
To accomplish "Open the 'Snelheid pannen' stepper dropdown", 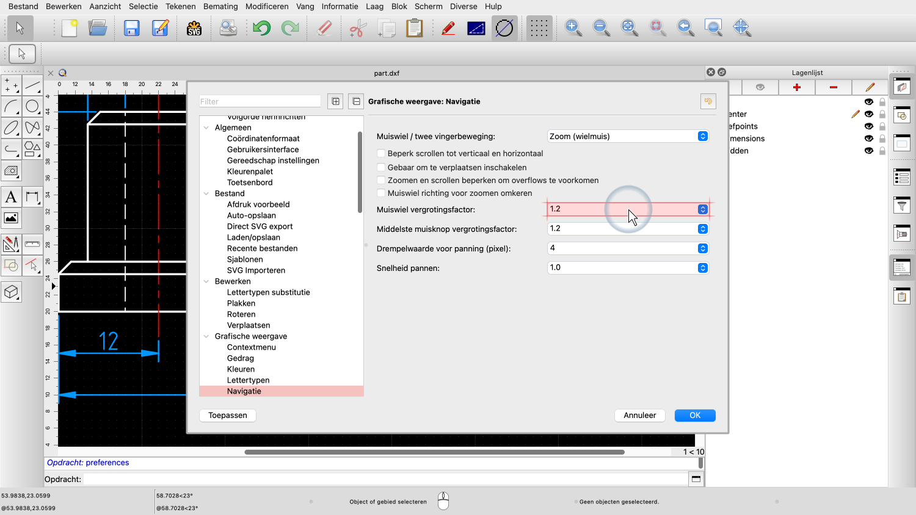I will point(702,267).
